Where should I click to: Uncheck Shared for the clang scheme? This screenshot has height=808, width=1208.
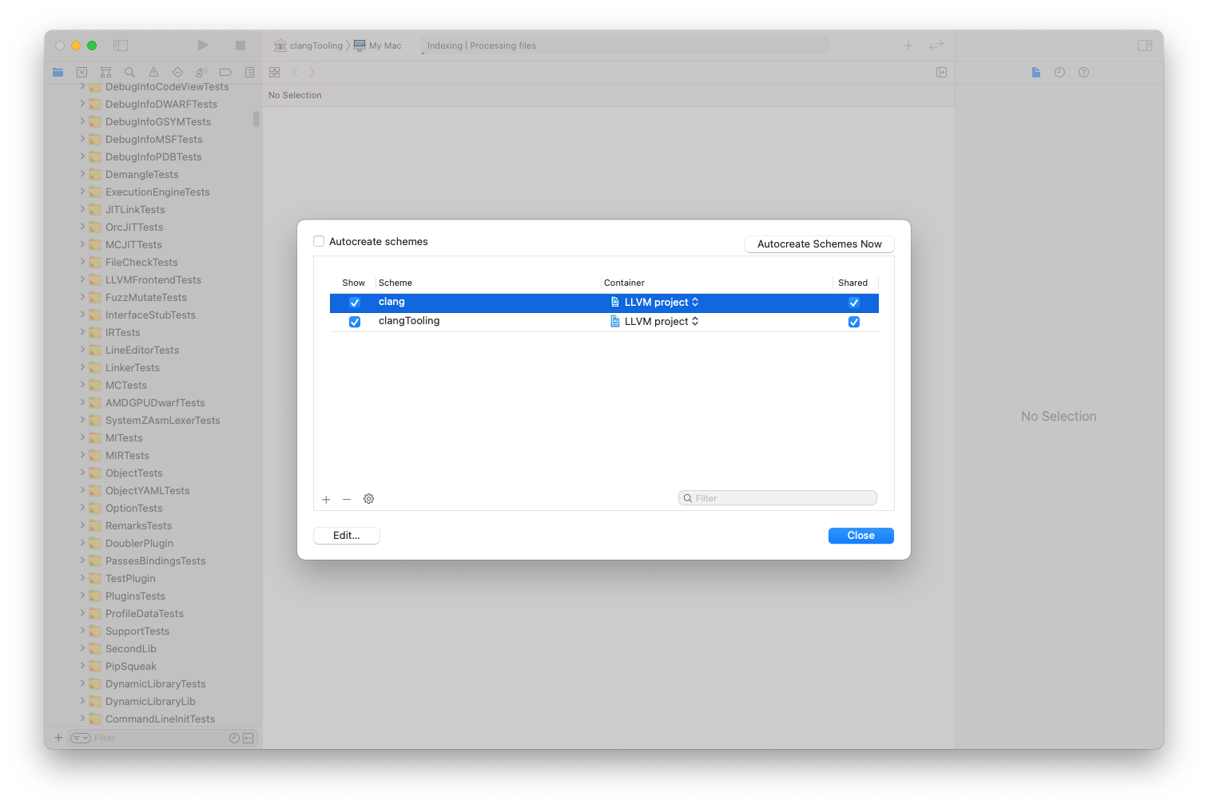point(854,303)
